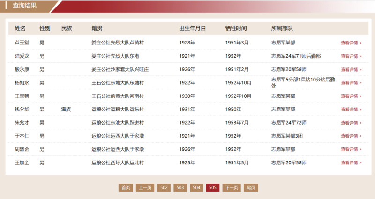Viewport: 375px width, 199px height.
Task: Click the 姓名 column header
Action: click(x=20, y=29)
